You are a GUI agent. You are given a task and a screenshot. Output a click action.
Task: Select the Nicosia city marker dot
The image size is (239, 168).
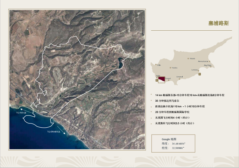(x=188, y=58)
